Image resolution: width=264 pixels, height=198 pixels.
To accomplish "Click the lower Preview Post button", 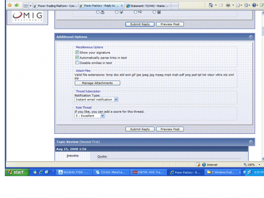I will pyautogui.click(x=170, y=129).
